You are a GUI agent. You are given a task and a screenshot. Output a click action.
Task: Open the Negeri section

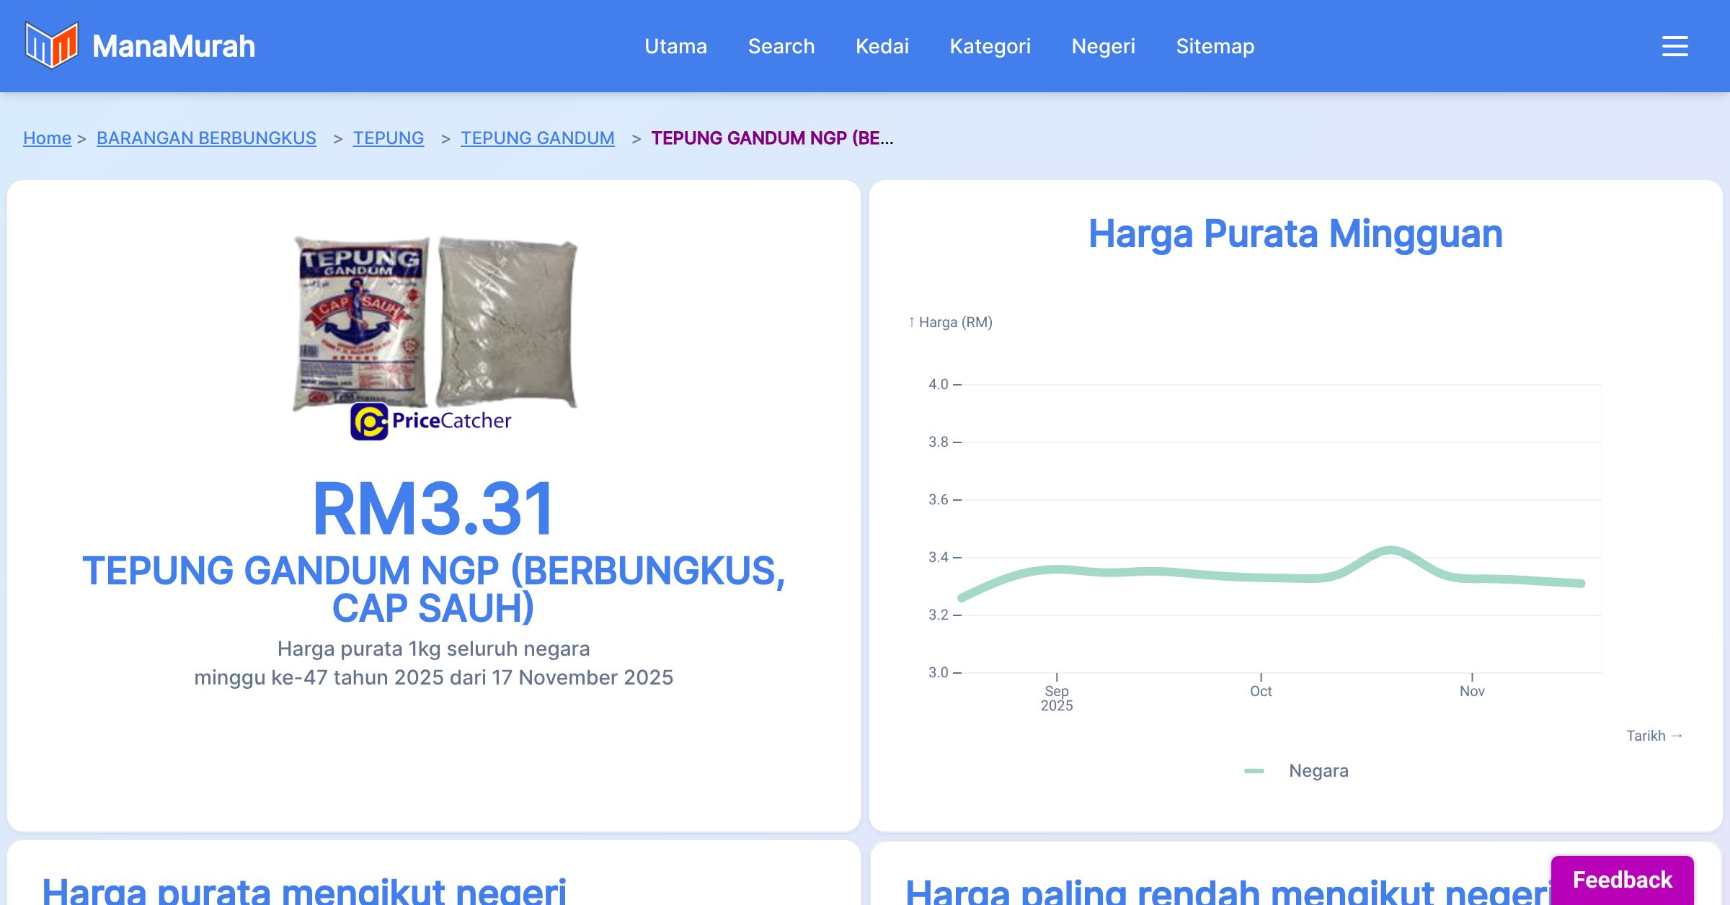(x=1104, y=45)
